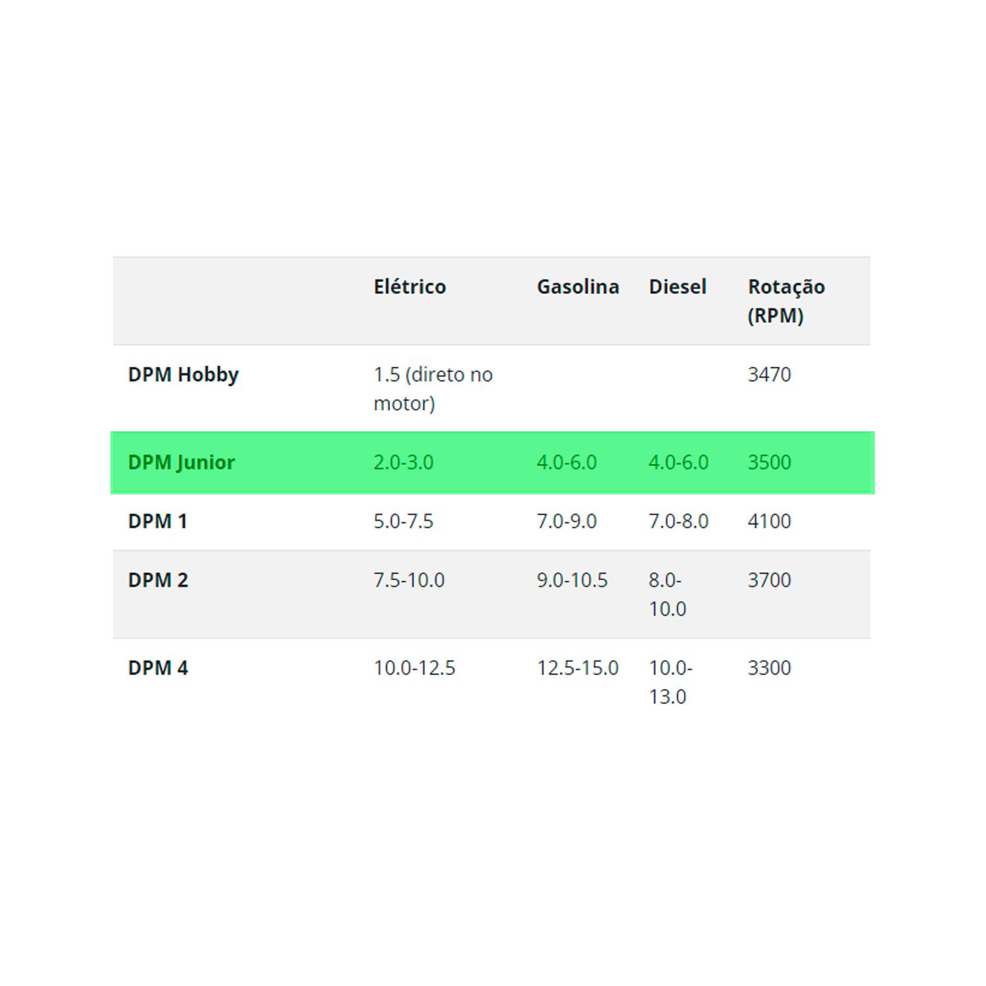Click the Rotação (RPM) column header
The height and width of the screenshot is (986, 986).
tap(786, 300)
